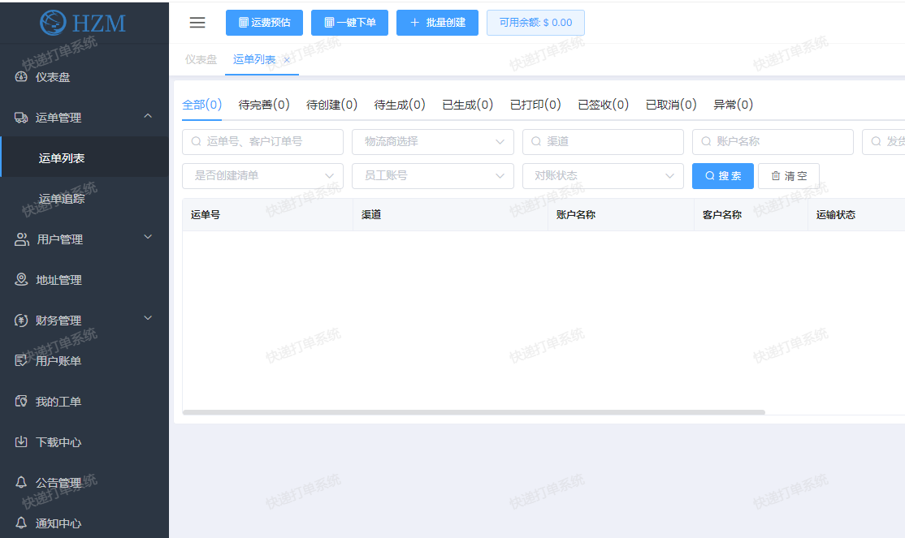The image size is (905, 538).
Task: Open 地址管理 in sidebar
Action: pyautogui.click(x=58, y=280)
